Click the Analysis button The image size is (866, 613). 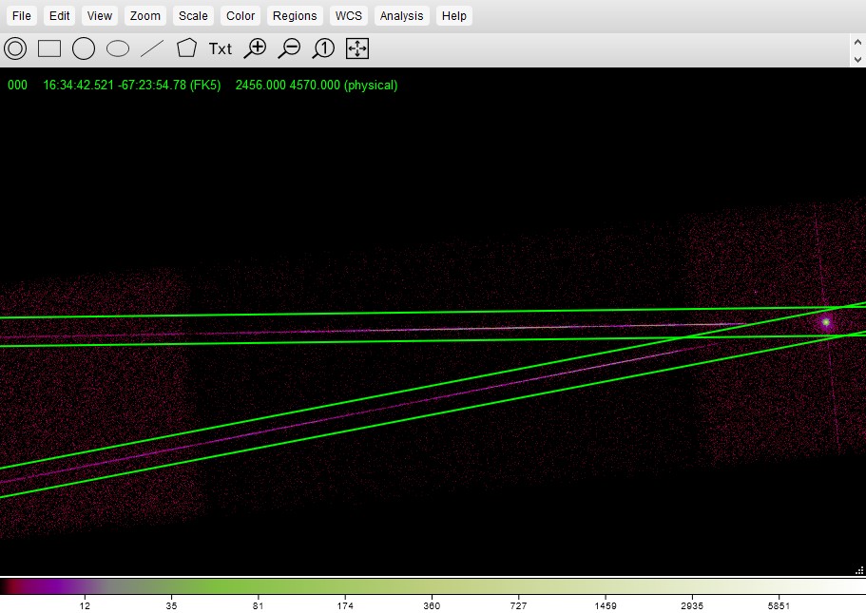point(401,16)
